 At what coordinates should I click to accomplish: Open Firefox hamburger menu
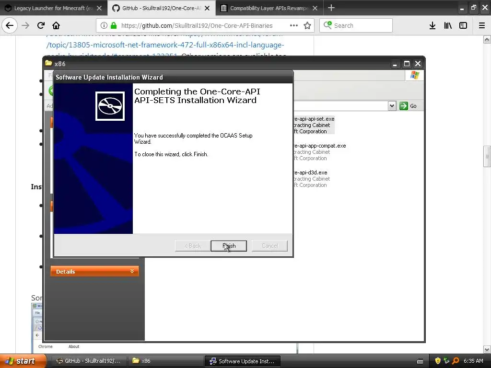[x=482, y=25]
